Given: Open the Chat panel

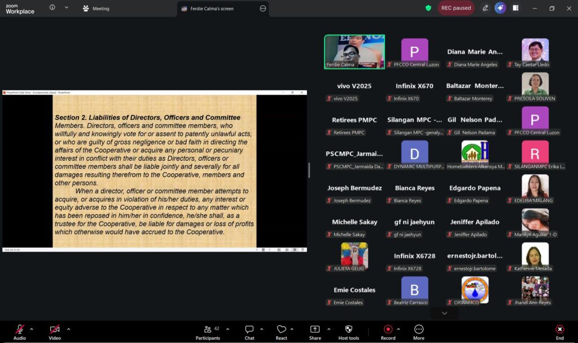Looking at the screenshot, I should pos(249,332).
